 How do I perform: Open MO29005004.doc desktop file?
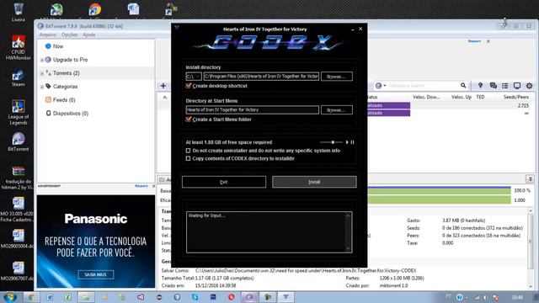[x=17, y=239]
